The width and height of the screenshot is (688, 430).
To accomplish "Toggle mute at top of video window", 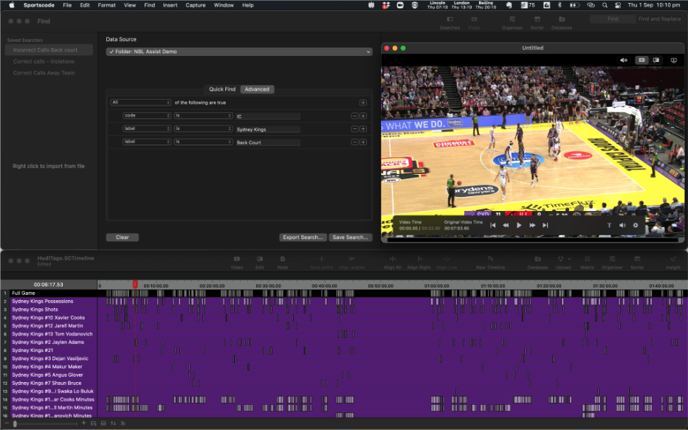I will click(x=624, y=60).
